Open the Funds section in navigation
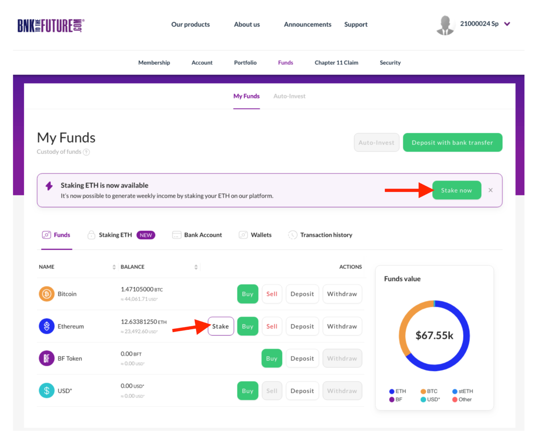 [286, 63]
